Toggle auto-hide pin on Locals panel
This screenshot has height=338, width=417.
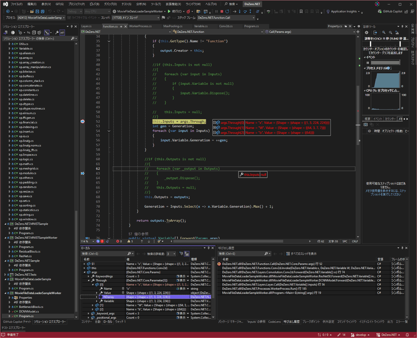[x=208, y=248]
